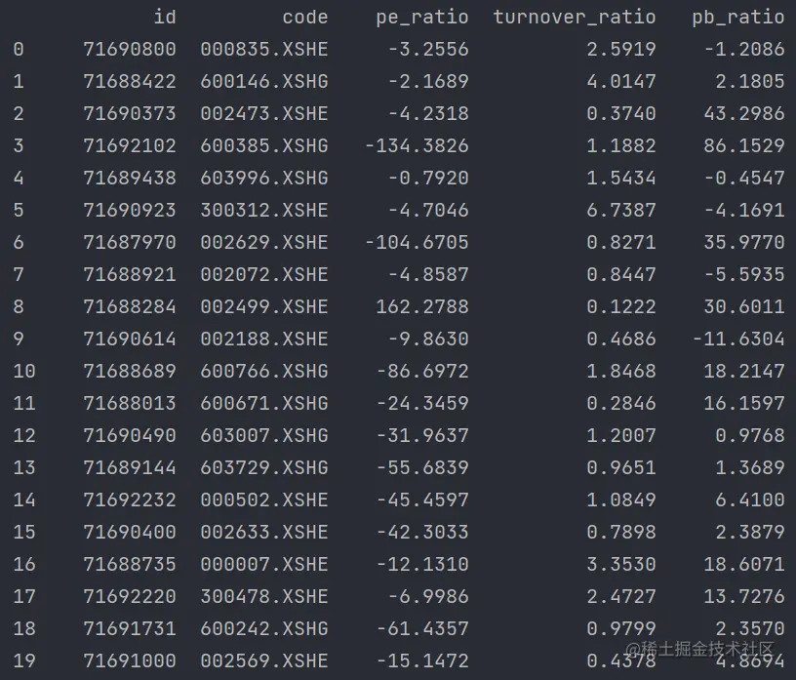
Task: Click pb_ratio value 86.1529
Action: [x=744, y=145]
